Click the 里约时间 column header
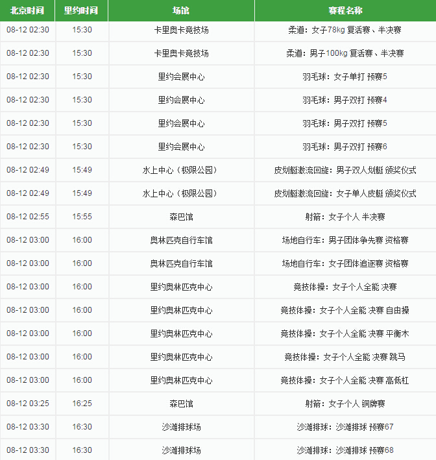 [x=82, y=11]
